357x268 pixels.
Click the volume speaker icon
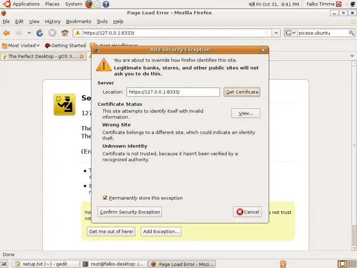pyautogui.click(x=252, y=4)
